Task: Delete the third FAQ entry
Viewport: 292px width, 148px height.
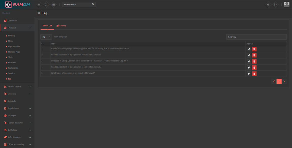Action: point(254,61)
